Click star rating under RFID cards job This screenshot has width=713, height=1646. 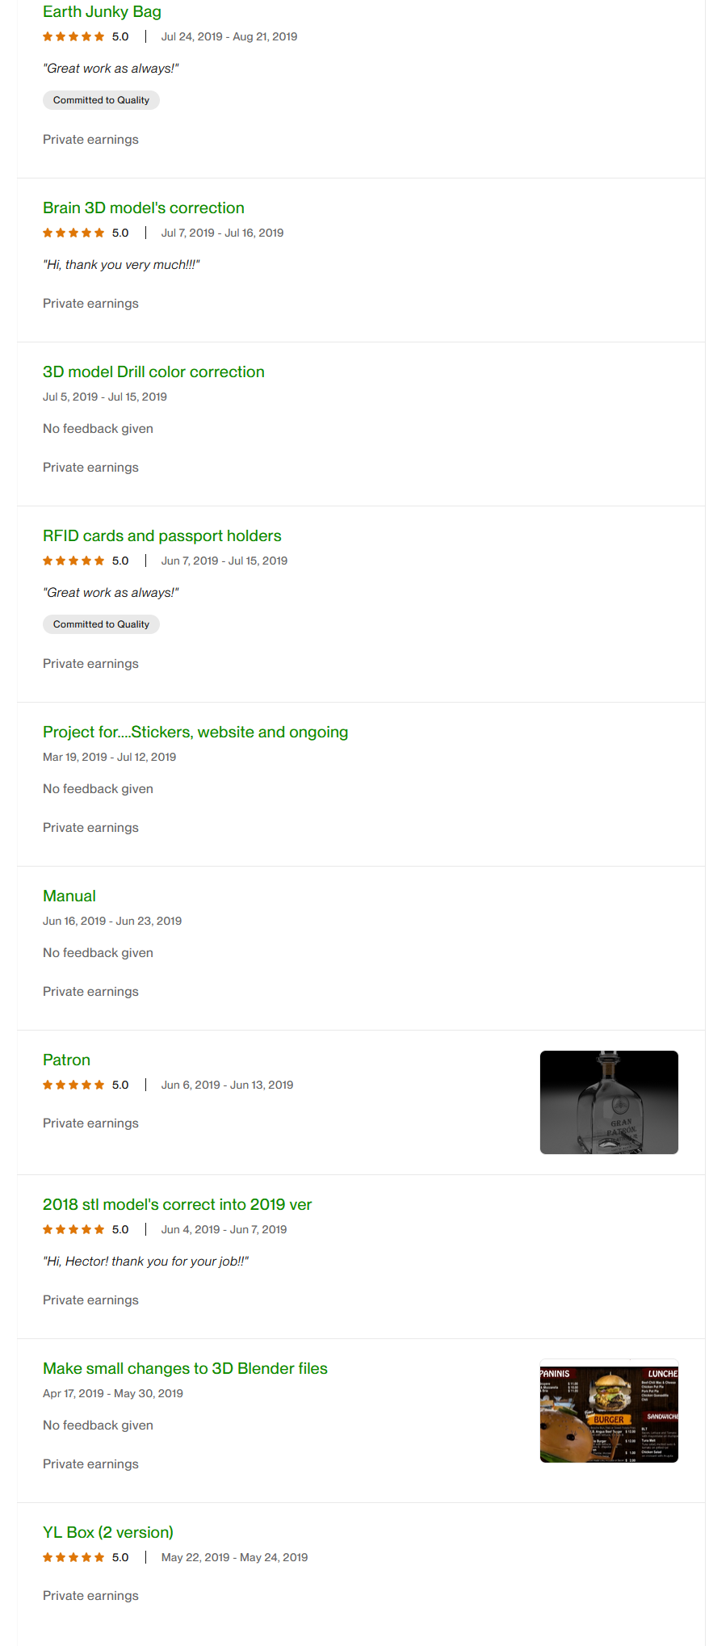[73, 561]
